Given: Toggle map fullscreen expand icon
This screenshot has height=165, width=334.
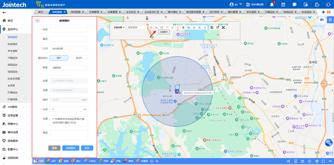Looking at the screenshot, I should 223,28.
